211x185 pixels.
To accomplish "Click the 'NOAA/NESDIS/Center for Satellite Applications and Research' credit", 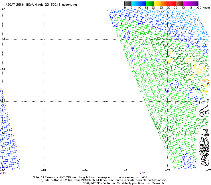I will (123, 183).
